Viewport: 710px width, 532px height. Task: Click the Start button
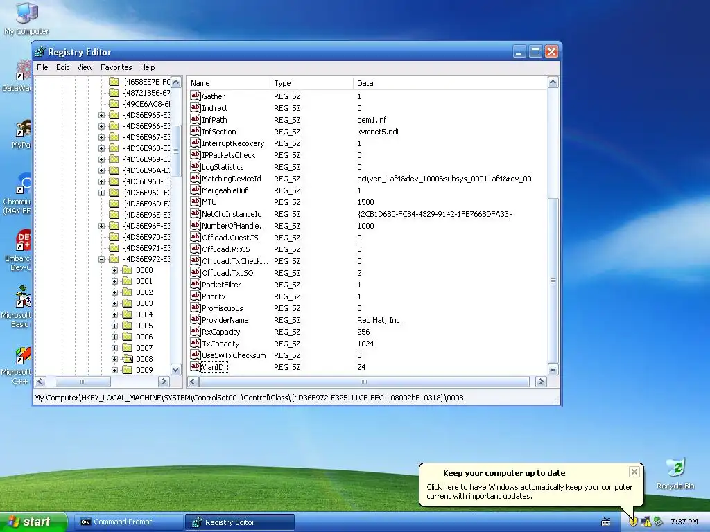[x=33, y=522]
